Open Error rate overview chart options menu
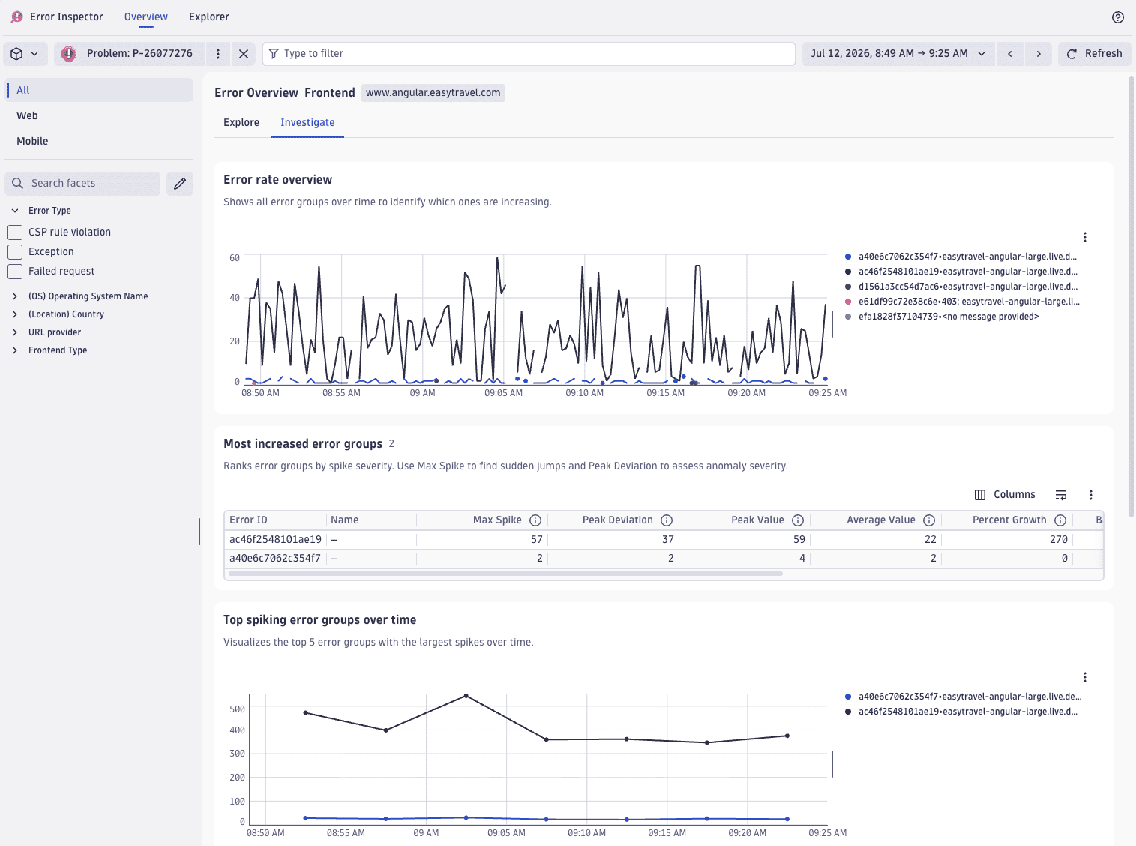 pyautogui.click(x=1084, y=237)
